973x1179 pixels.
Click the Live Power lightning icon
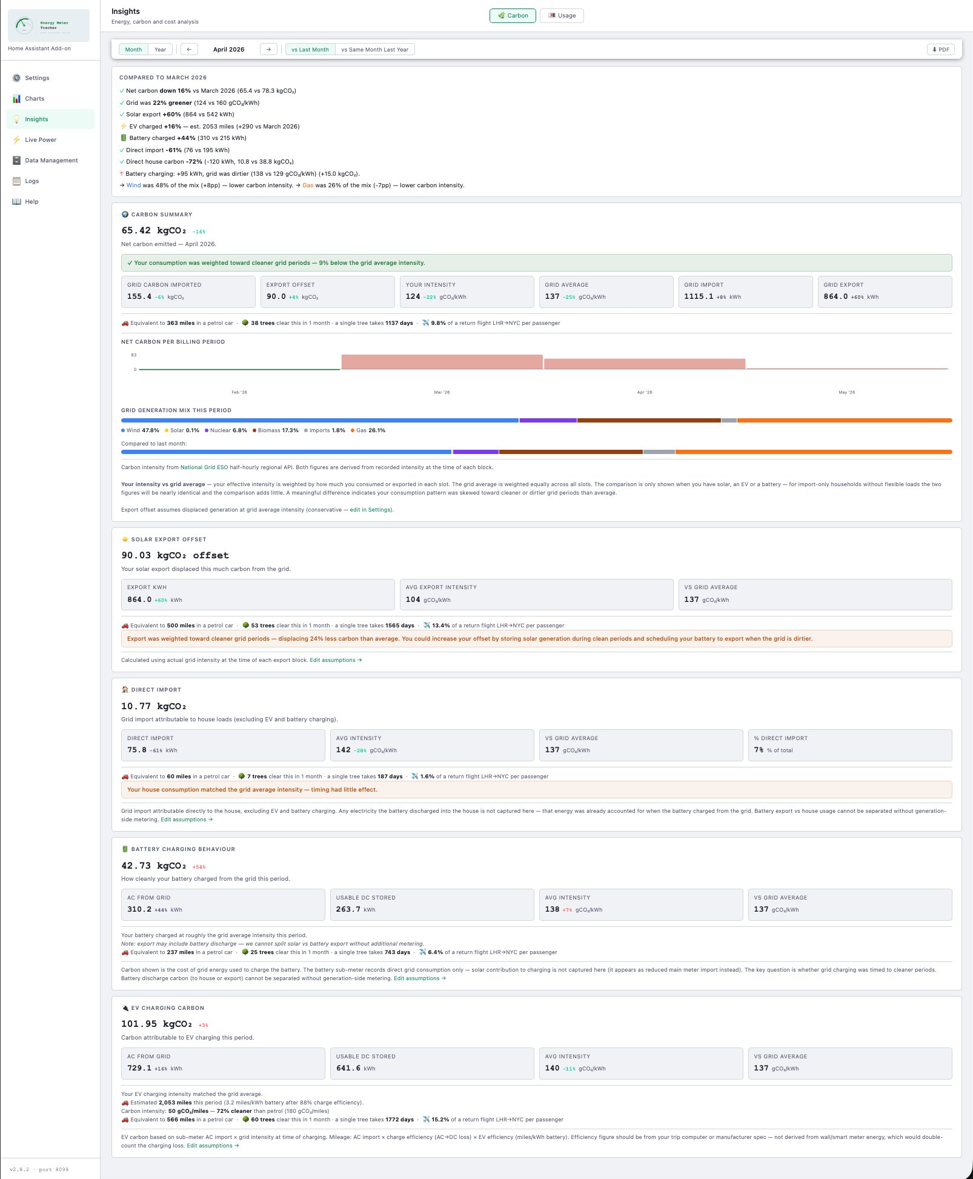(16, 140)
